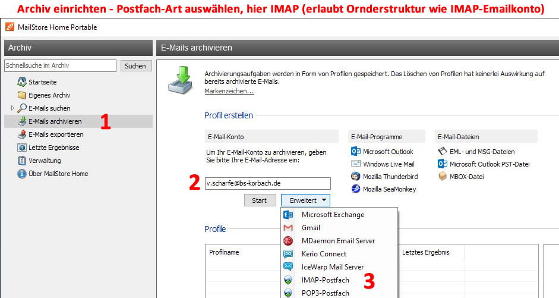Screen dimensions: 559x298
Task: Click the POP3-Postfach globe icon
Action: pyautogui.click(x=288, y=293)
